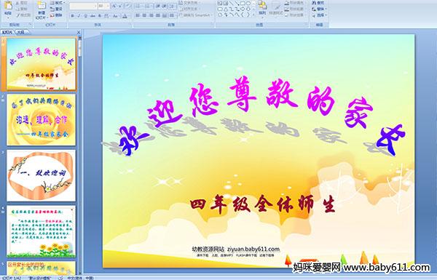Screen dimensions: 437x280
Task: Expand the slide Layout dropdown
Action: (x=57, y=3)
